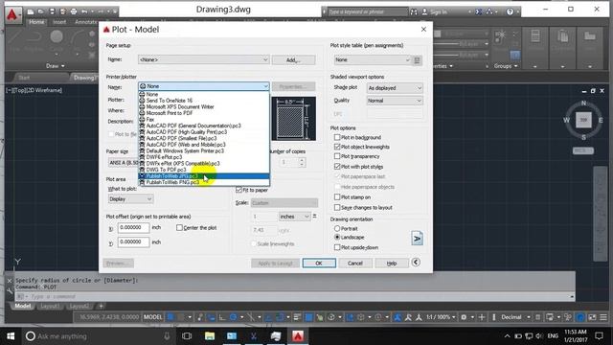Enable Plot upside-down checkbox
Screen dimensions: 613x345
[x=337, y=247]
